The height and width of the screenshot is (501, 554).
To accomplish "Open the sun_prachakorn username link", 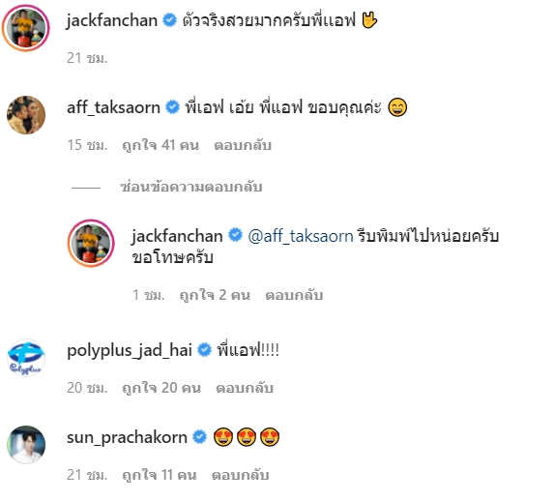I will click(x=127, y=438).
